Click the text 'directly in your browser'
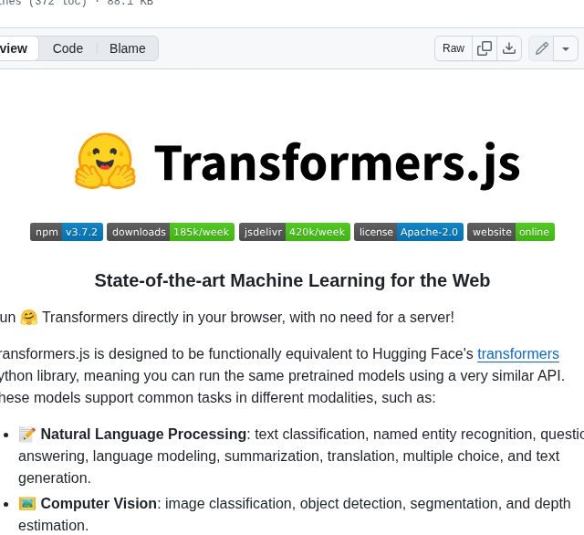 (x=209, y=318)
